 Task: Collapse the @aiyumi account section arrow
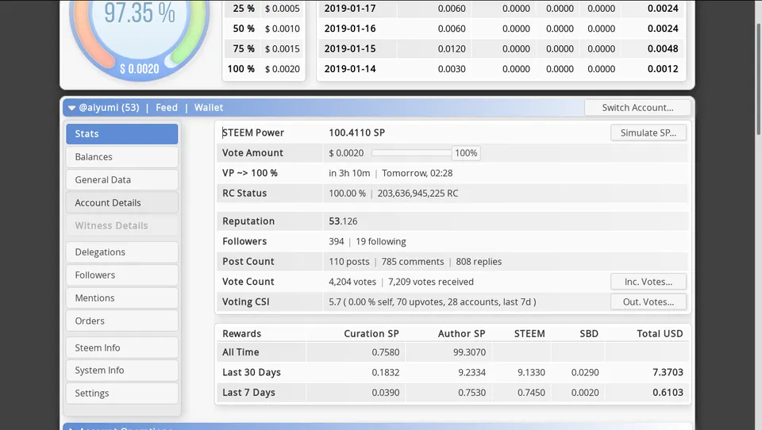point(71,108)
